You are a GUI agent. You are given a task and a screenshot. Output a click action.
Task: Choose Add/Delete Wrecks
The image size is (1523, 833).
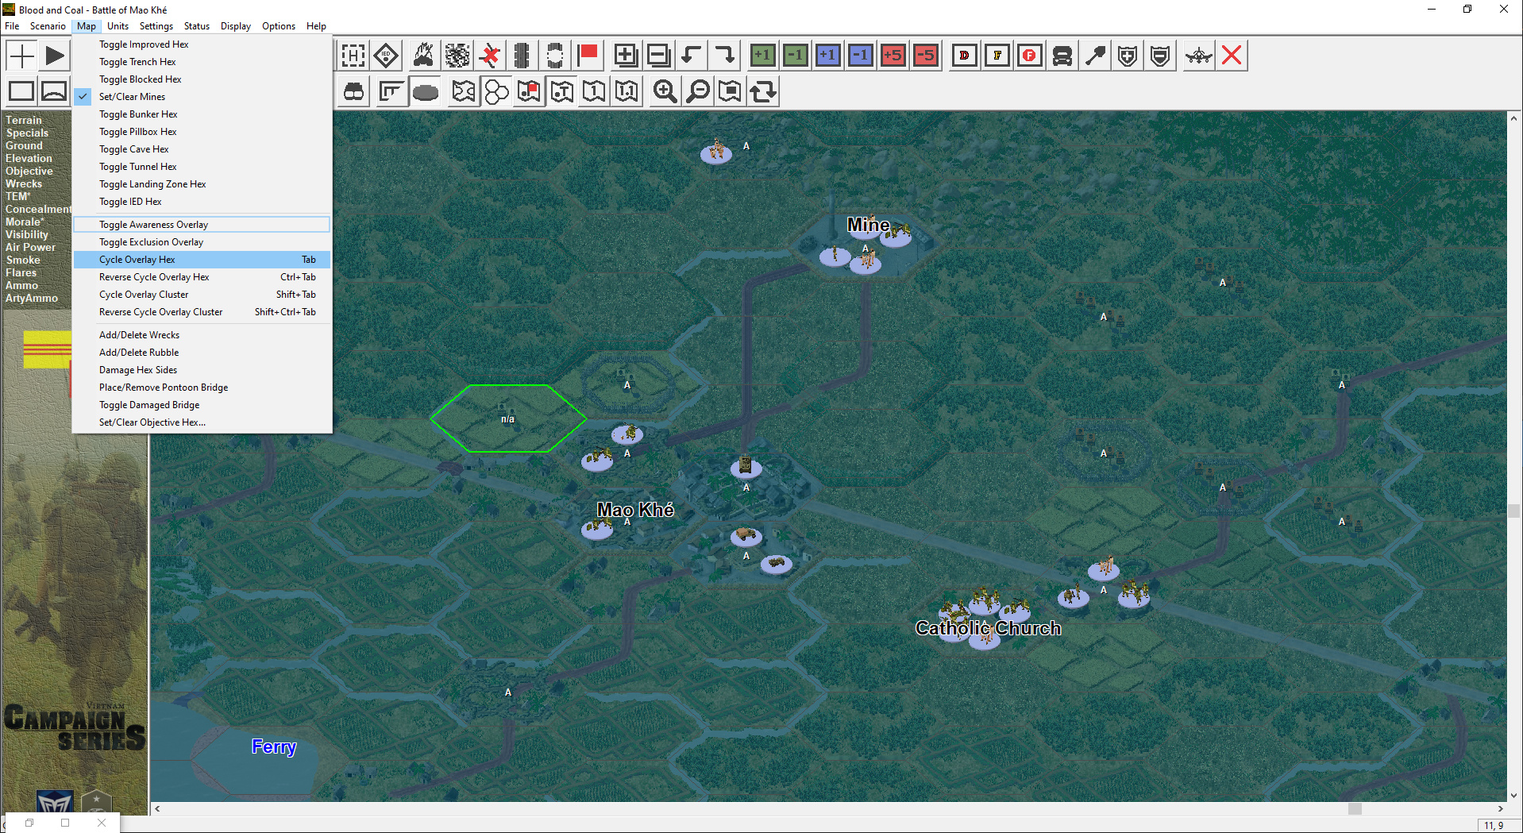click(x=202, y=335)
